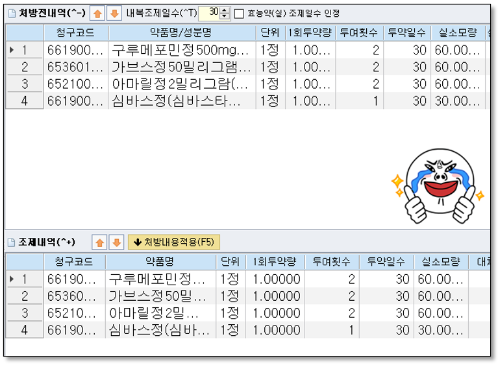Click the document icon beside 조제내역 title
Viewport: 498px width, 365px height.
(x=11, y=242)
